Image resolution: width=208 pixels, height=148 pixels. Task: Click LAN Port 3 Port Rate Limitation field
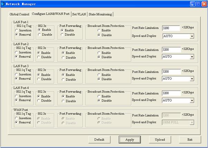pyautogui.click(x=171, y=72)
